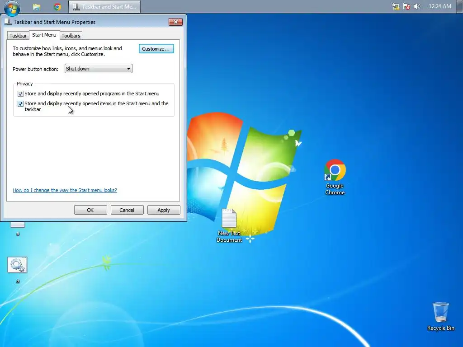
Task: Click the 12:24 AM system clock
Action: [439, 6]
